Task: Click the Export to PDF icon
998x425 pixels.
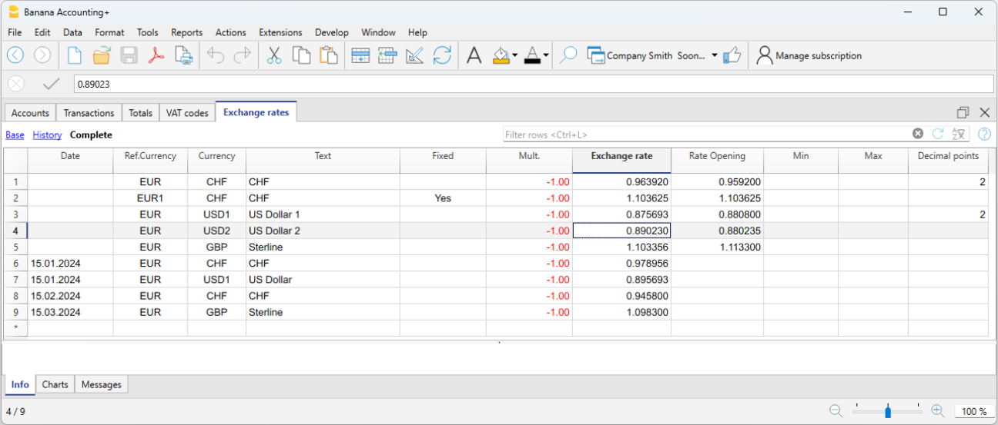Action: (156, 55)
